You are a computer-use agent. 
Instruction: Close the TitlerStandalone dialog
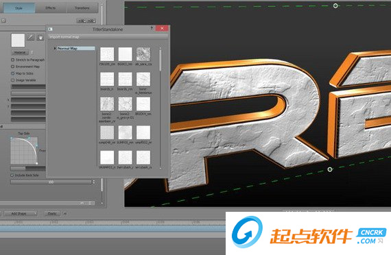point(162,28)
